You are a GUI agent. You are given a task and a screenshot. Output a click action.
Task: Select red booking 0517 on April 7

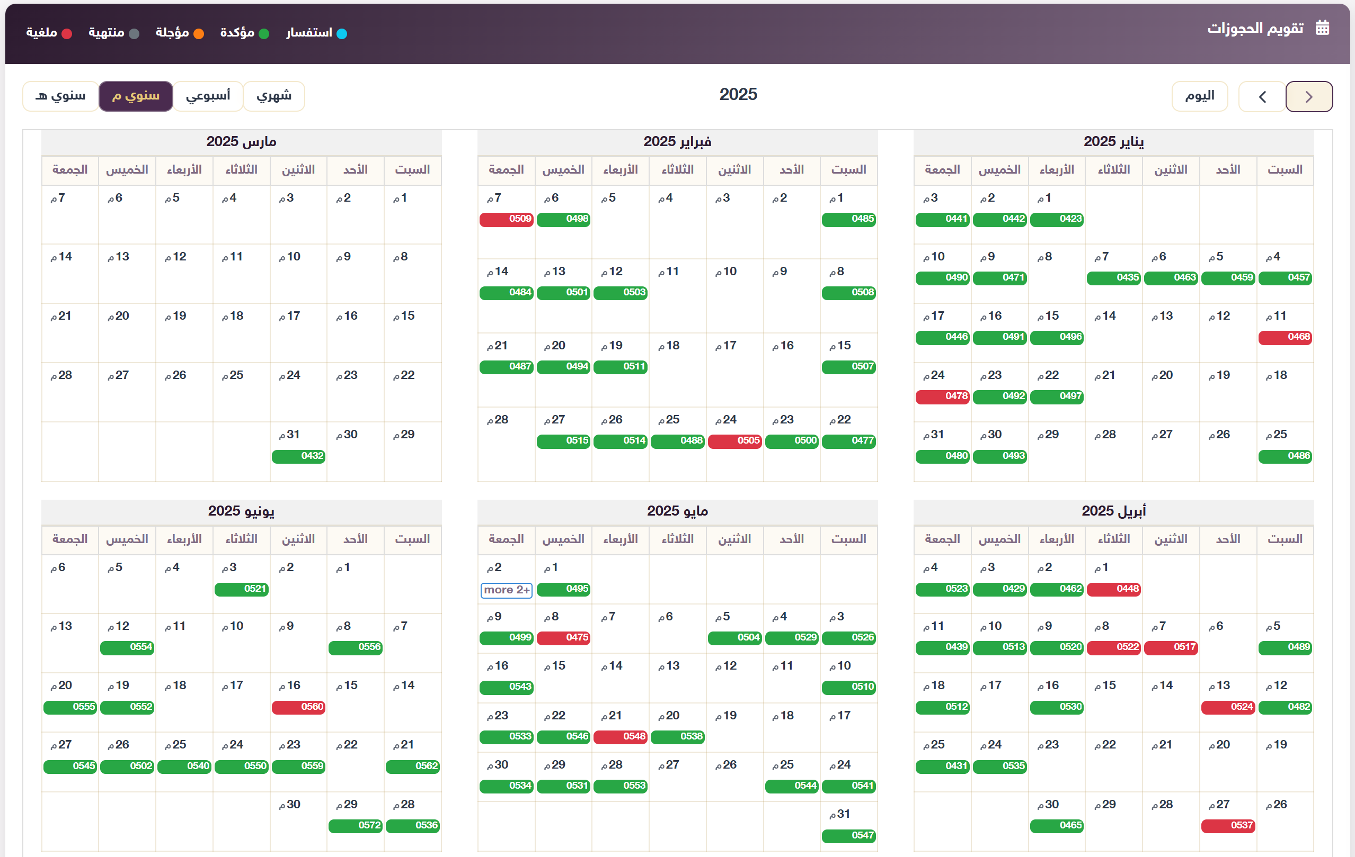tap(1171, 647)
